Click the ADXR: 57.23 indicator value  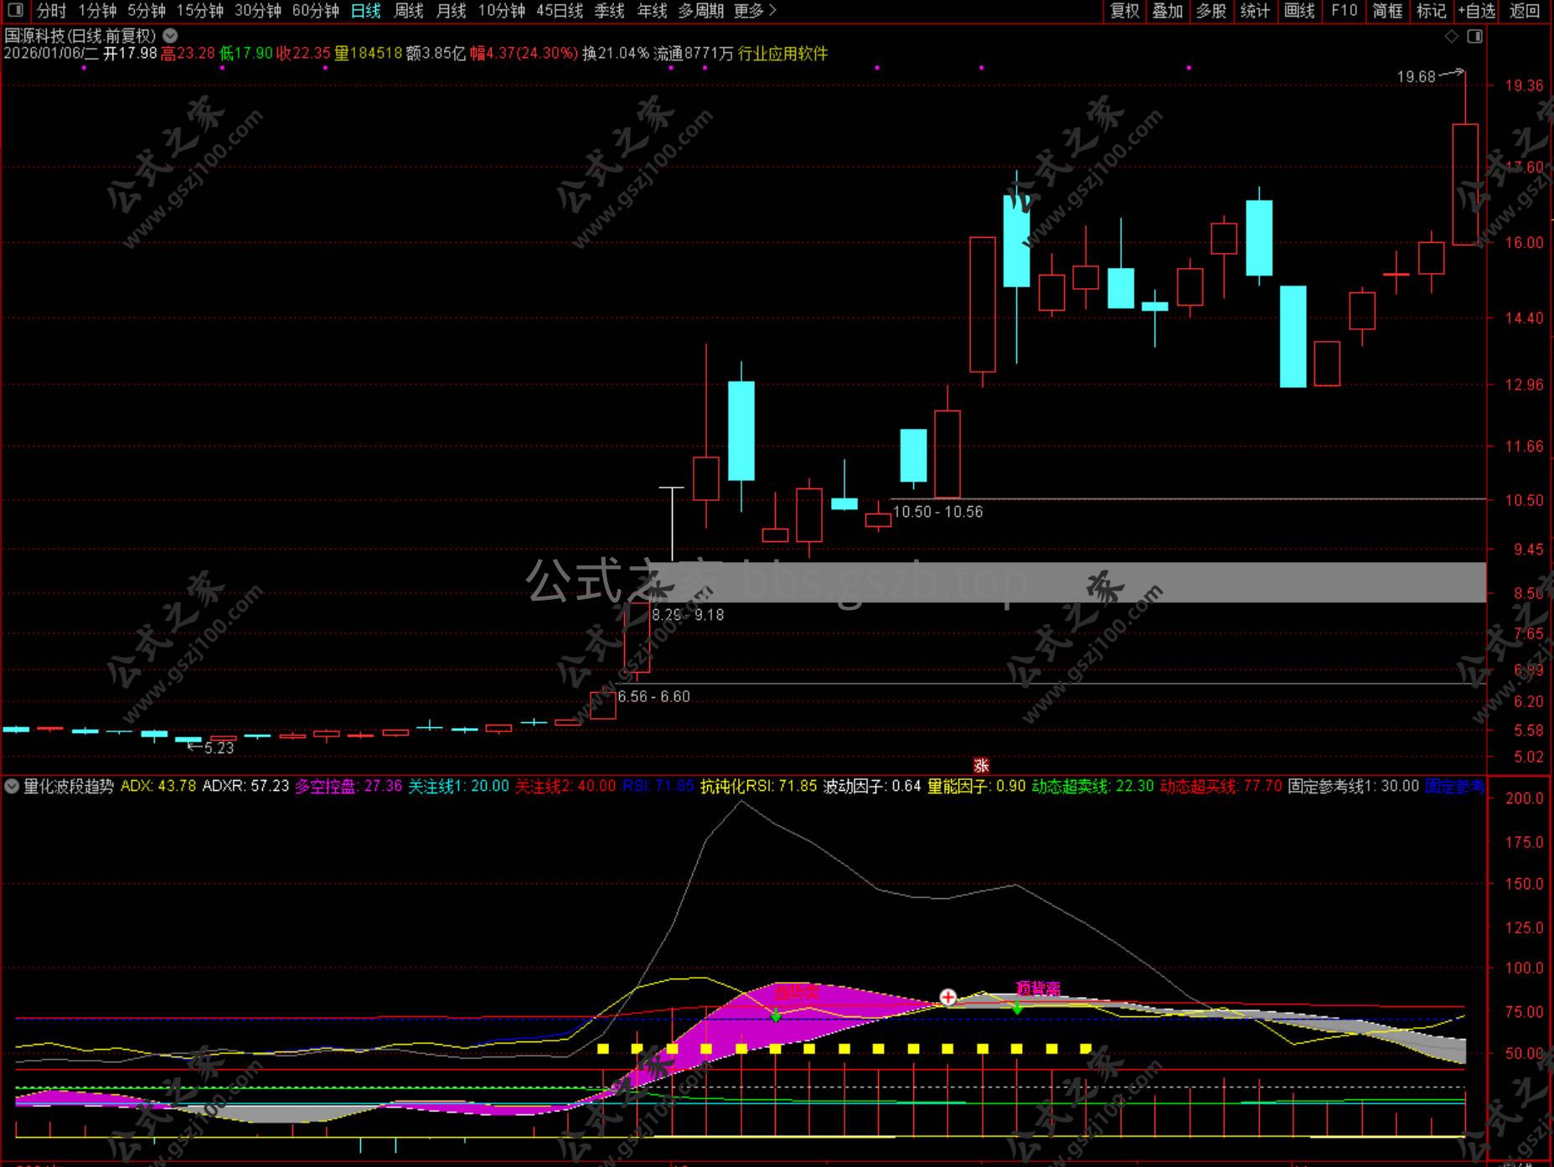245,786
